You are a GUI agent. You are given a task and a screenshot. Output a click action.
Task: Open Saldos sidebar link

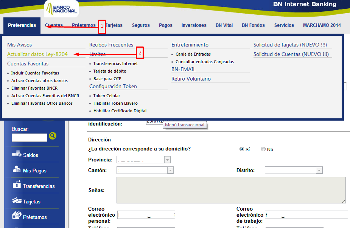click(31, 155)
